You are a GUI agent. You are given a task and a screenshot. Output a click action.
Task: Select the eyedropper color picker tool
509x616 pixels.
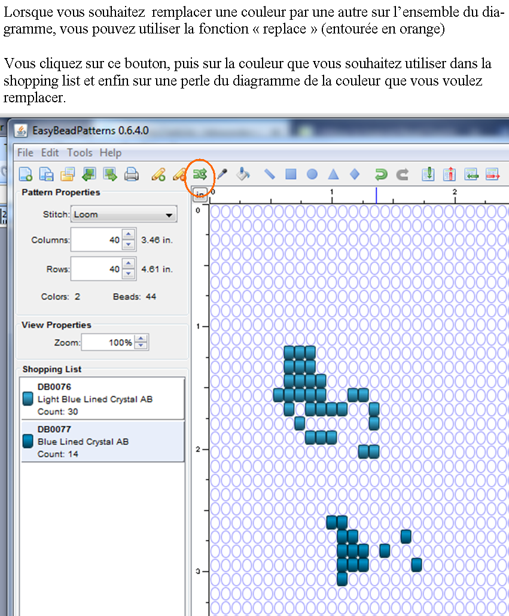(x=221, y=175)
